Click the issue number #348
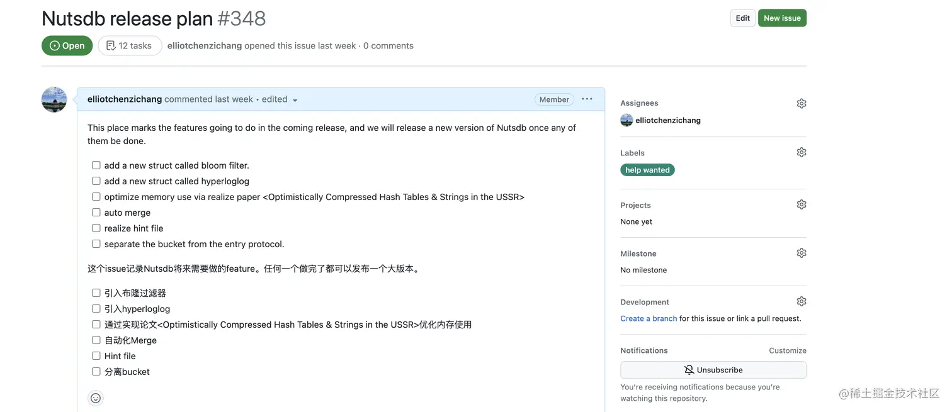 pyautogui.click(x=242, y=18)
